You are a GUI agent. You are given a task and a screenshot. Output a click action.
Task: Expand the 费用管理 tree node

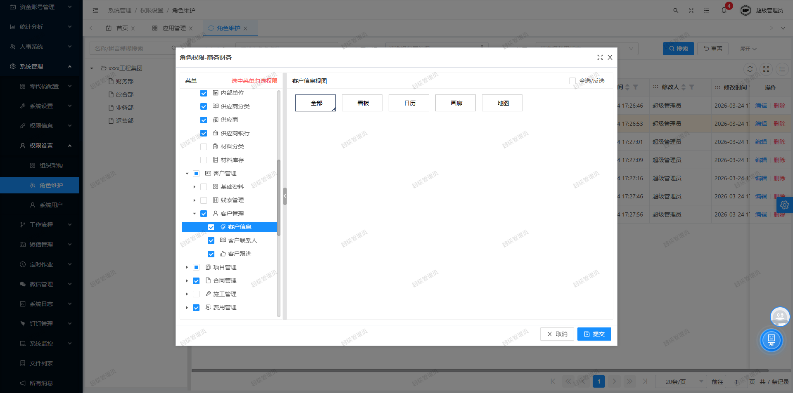pos(187,308)
